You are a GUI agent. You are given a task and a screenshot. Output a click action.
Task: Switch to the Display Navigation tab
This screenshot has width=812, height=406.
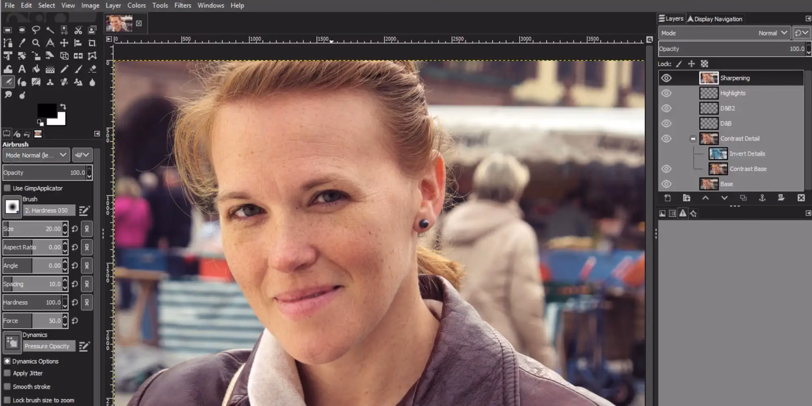tap(715, 19)
